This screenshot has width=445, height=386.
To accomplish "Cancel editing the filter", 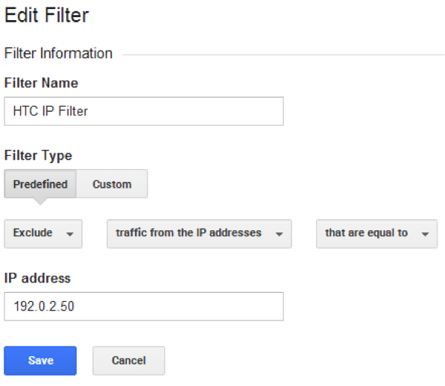I will 128,361.
